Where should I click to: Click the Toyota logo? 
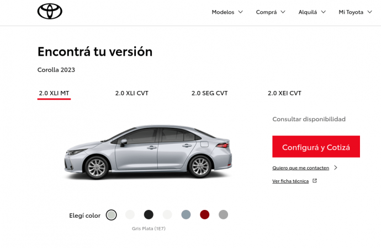[x=50, y=11]
